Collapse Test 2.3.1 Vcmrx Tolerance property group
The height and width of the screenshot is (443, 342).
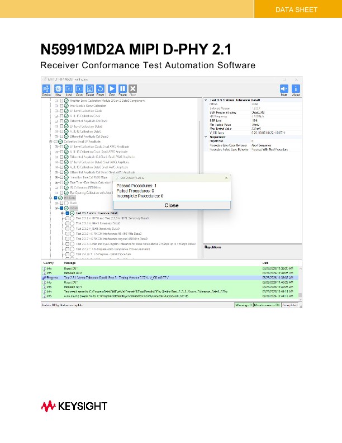point(206,100)
